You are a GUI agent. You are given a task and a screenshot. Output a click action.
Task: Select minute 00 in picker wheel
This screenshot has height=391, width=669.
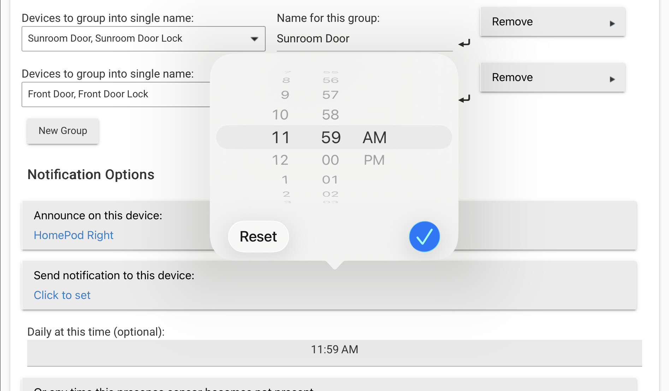[x=330, y=160]
